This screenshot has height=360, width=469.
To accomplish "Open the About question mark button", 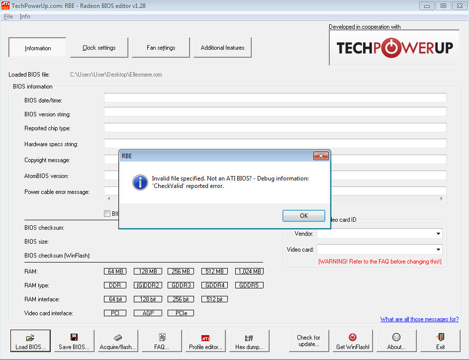I will (396, 341).
